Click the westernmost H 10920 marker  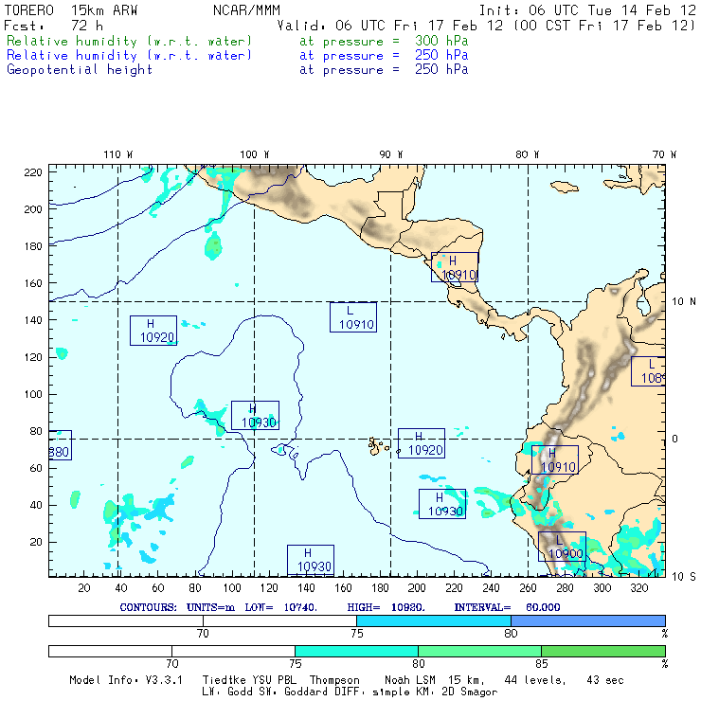click(x=153, y=331)
